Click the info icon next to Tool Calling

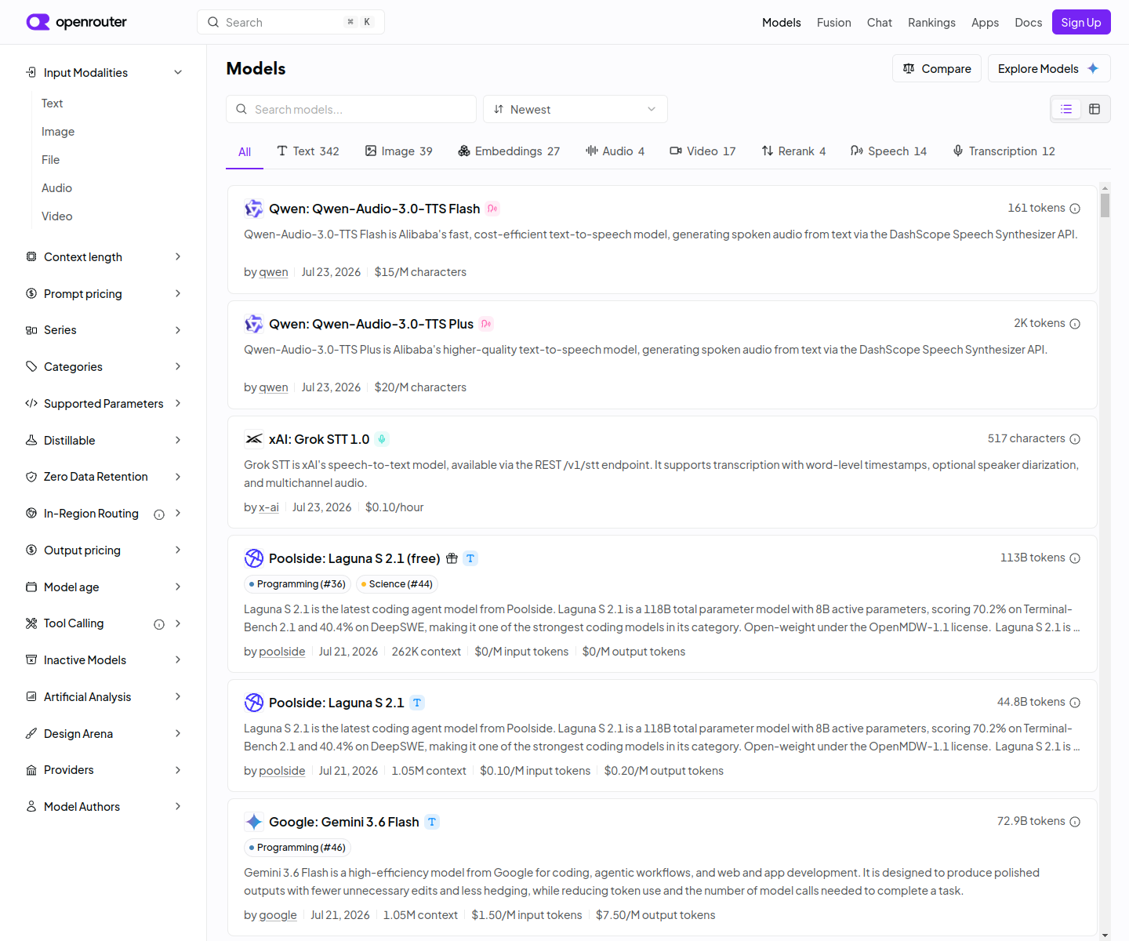(159, 624)
